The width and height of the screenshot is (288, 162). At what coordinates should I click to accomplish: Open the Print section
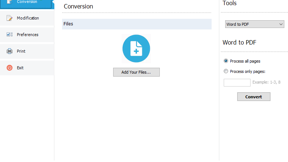coord(27,51)
